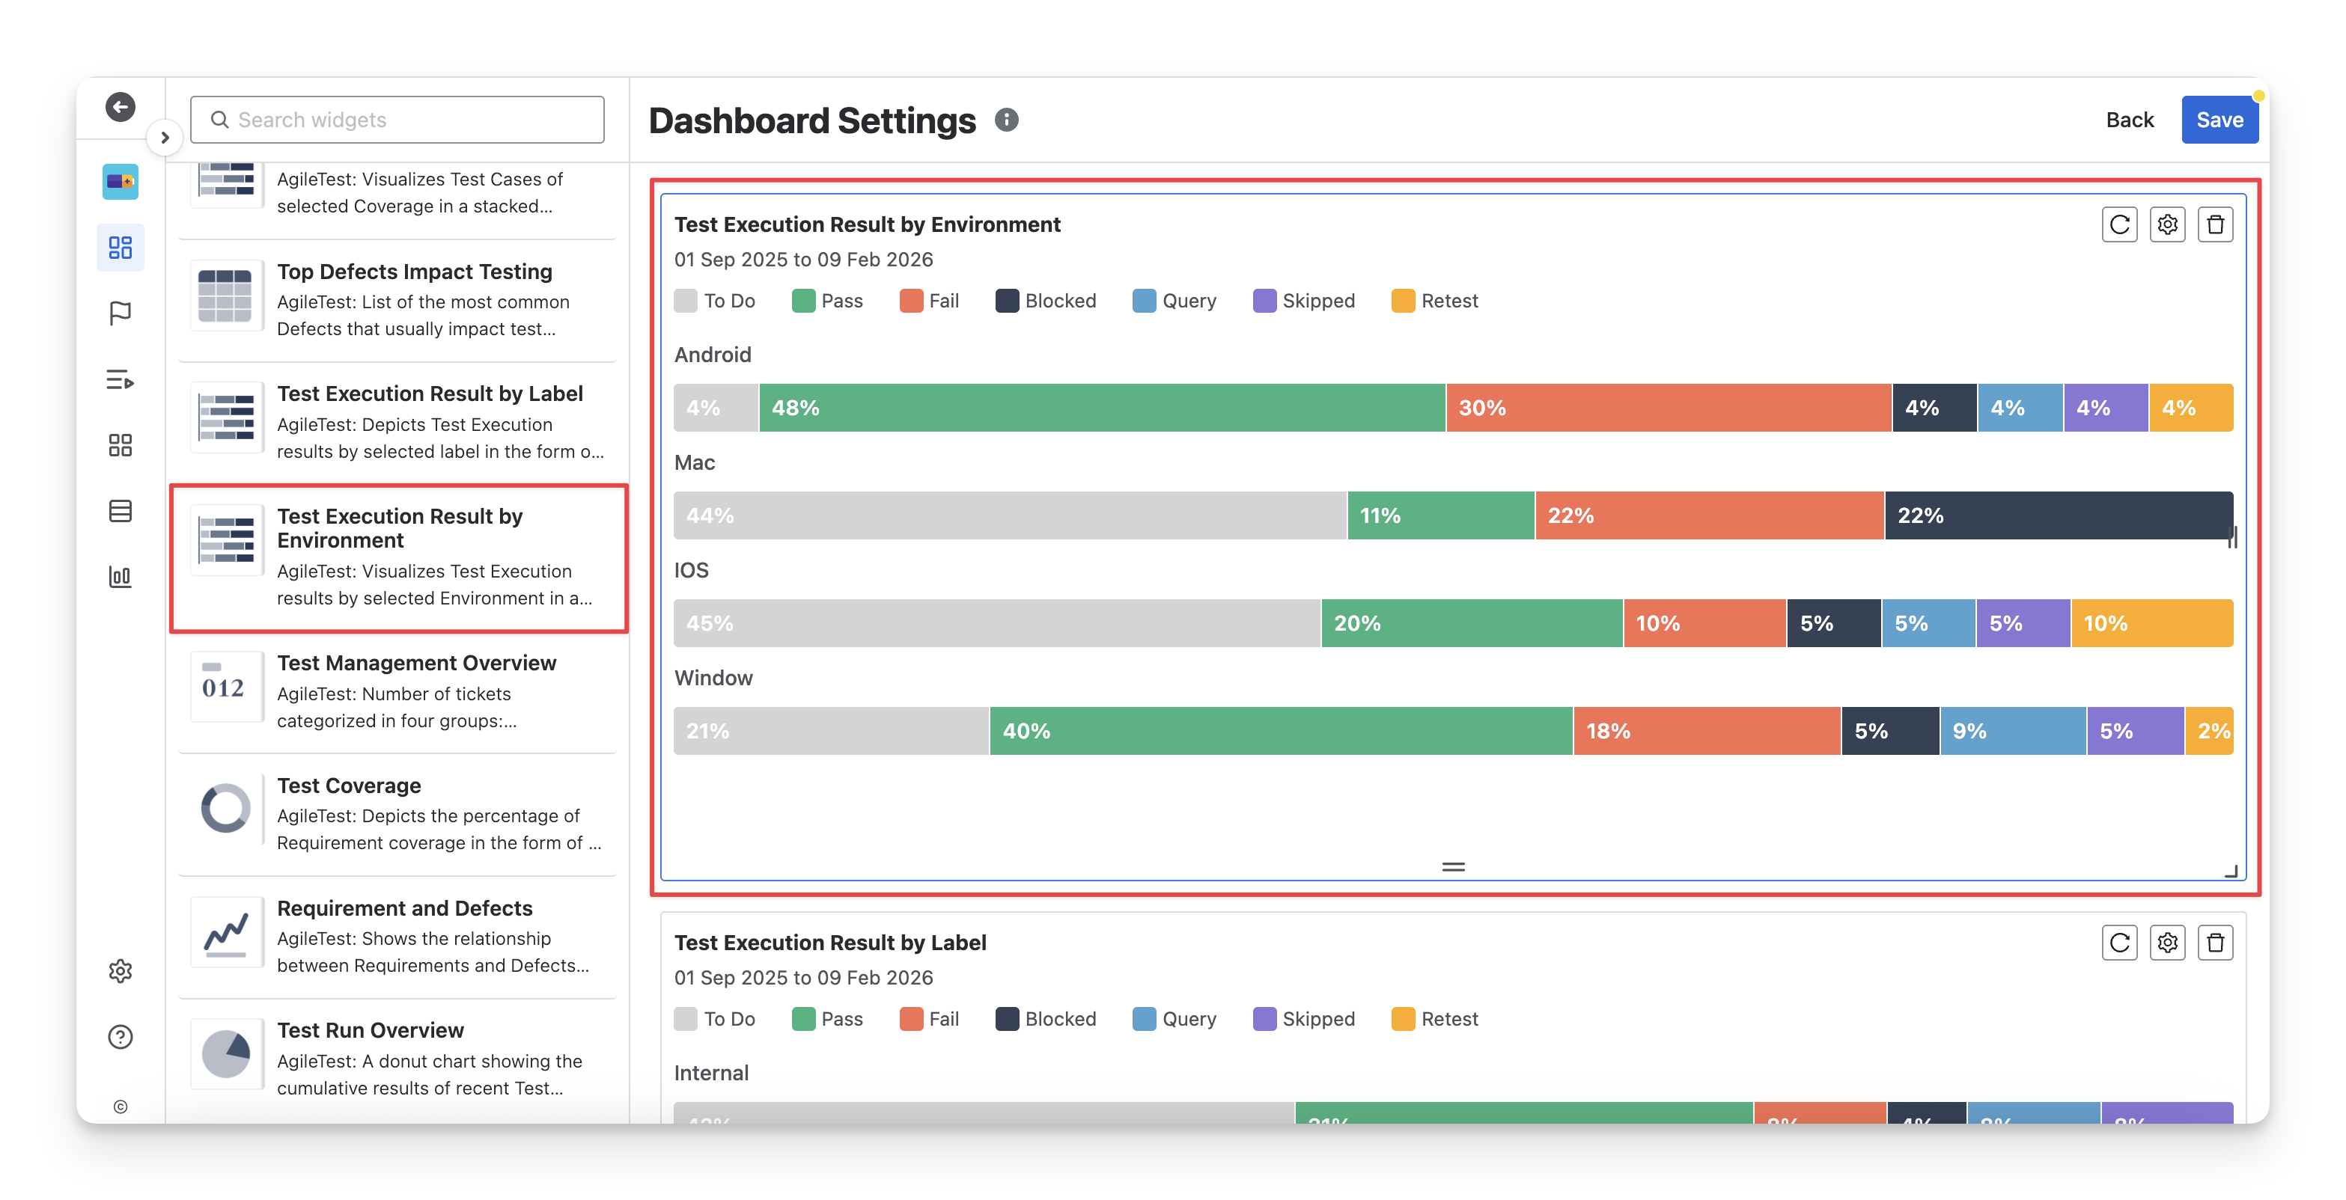The width and height of the screenshot is (2346, 1200).
Task: Open settings gear of Environment widget
Action: pyautogui.click(x=2168, y=225)
